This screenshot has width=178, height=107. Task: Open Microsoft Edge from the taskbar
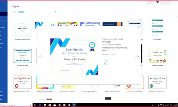click(x=40, y=105)
